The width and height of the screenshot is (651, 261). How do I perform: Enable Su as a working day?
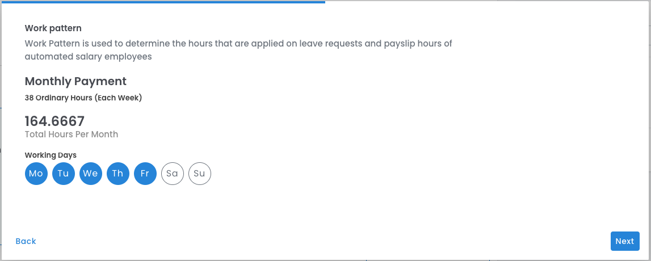tap(199, 174)
